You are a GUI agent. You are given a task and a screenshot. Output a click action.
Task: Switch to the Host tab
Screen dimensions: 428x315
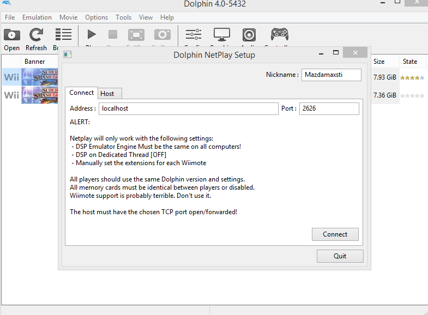[110, 94]
